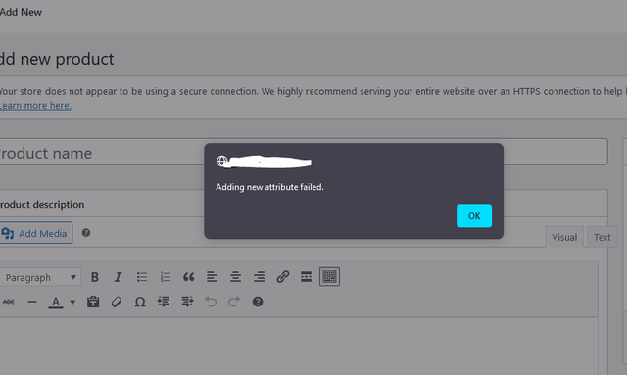Click the Add Media button
The width and height of the screenshot is (627, 375).
(x=36, y=233)
